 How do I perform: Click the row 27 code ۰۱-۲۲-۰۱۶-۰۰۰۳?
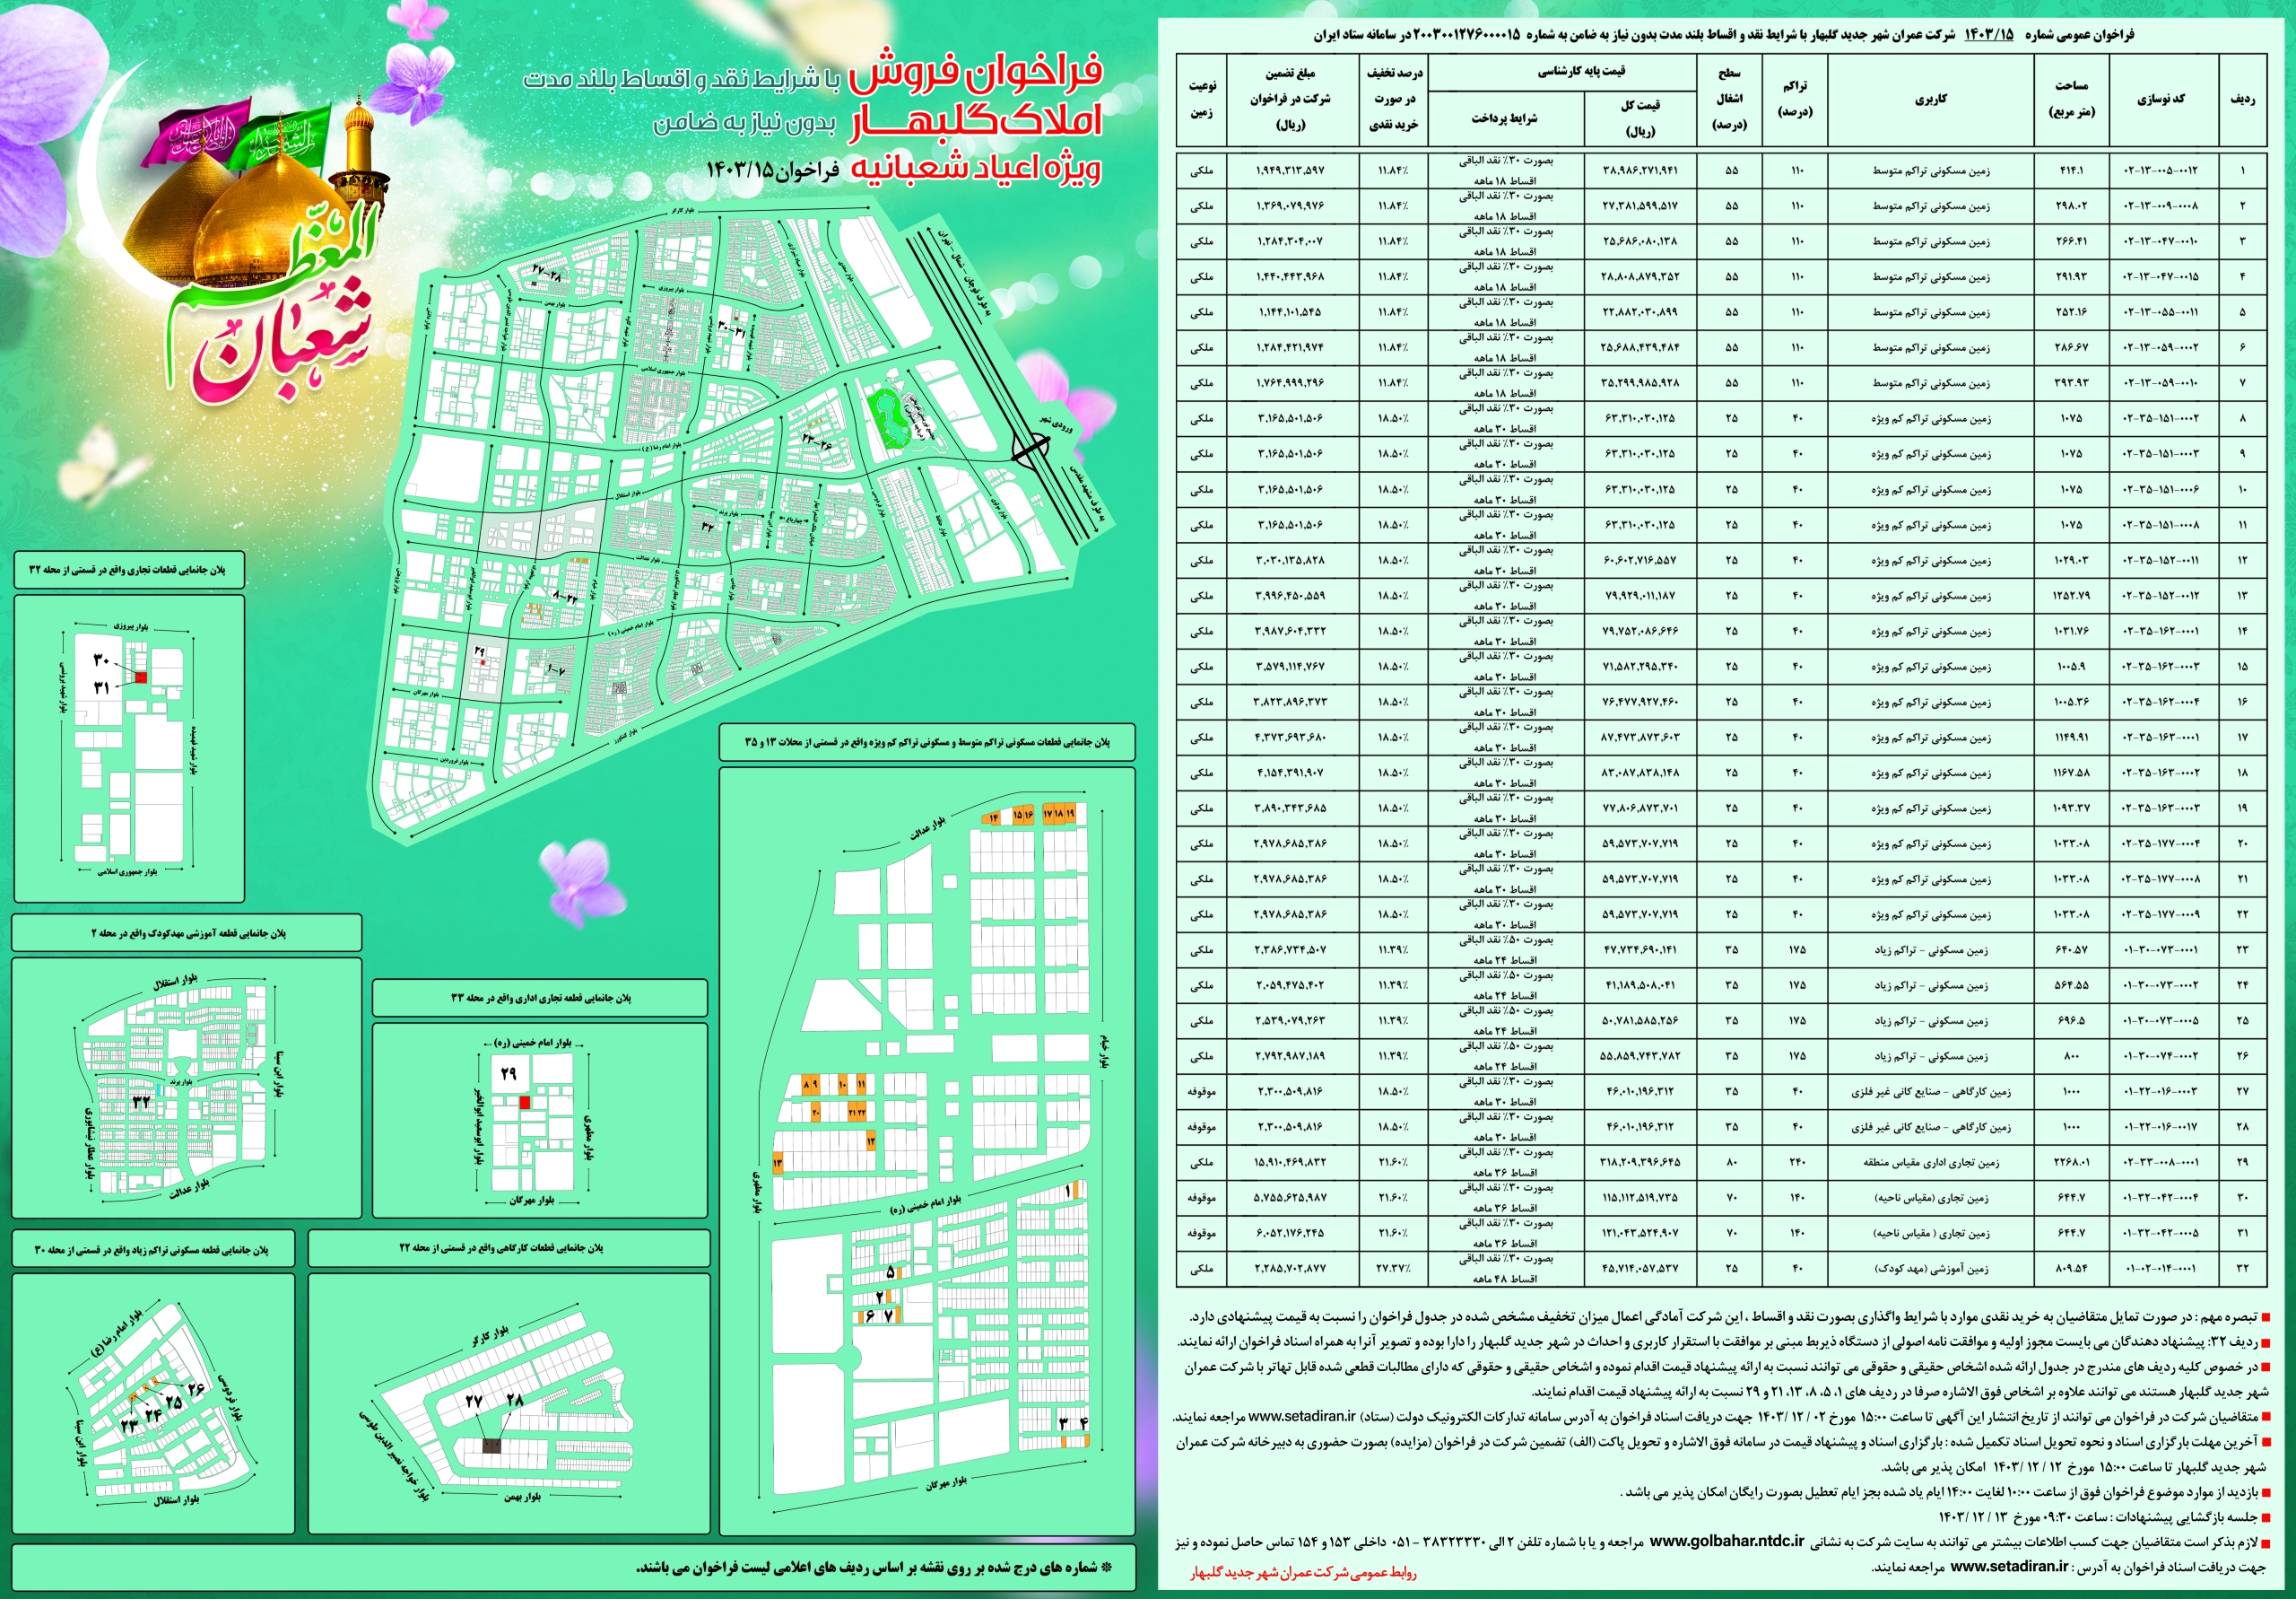coord(2161,1092)
